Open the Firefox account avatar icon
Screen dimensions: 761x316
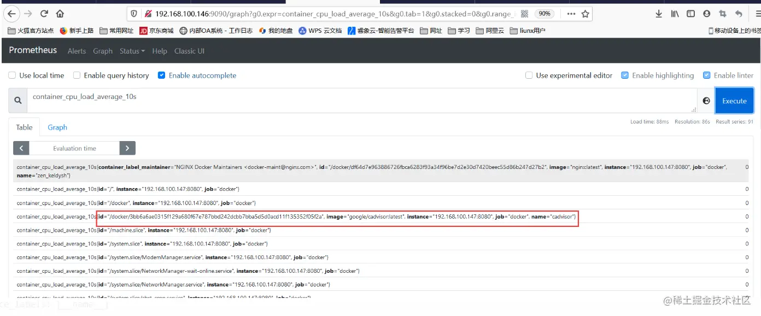click(x=707, y=14)
